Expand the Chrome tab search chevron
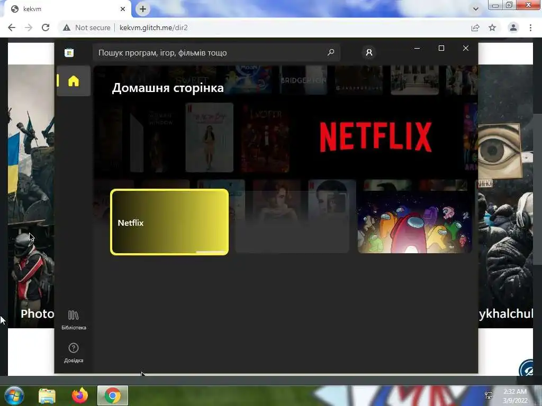542x406 pixels. click(x=476, y=9)
